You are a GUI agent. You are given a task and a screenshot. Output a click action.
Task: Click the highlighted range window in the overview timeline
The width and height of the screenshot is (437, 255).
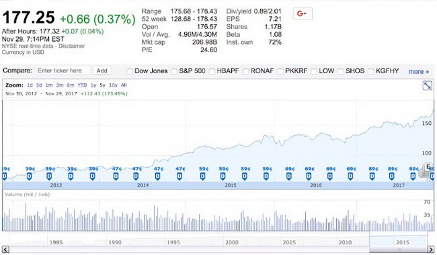pos(398,239)
